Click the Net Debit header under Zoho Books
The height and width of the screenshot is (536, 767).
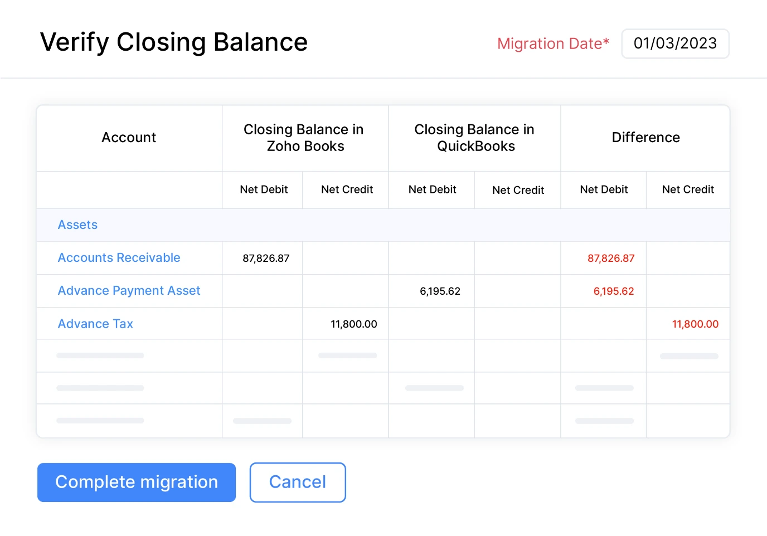[263, 189]
